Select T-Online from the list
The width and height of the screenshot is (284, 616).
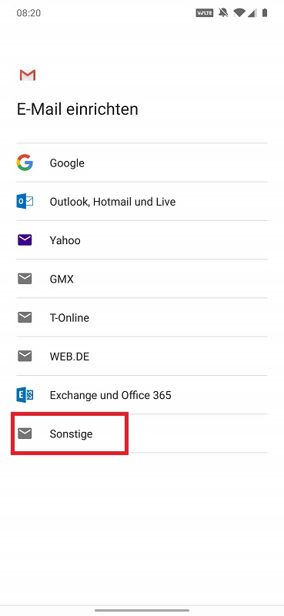pos(142,317)
